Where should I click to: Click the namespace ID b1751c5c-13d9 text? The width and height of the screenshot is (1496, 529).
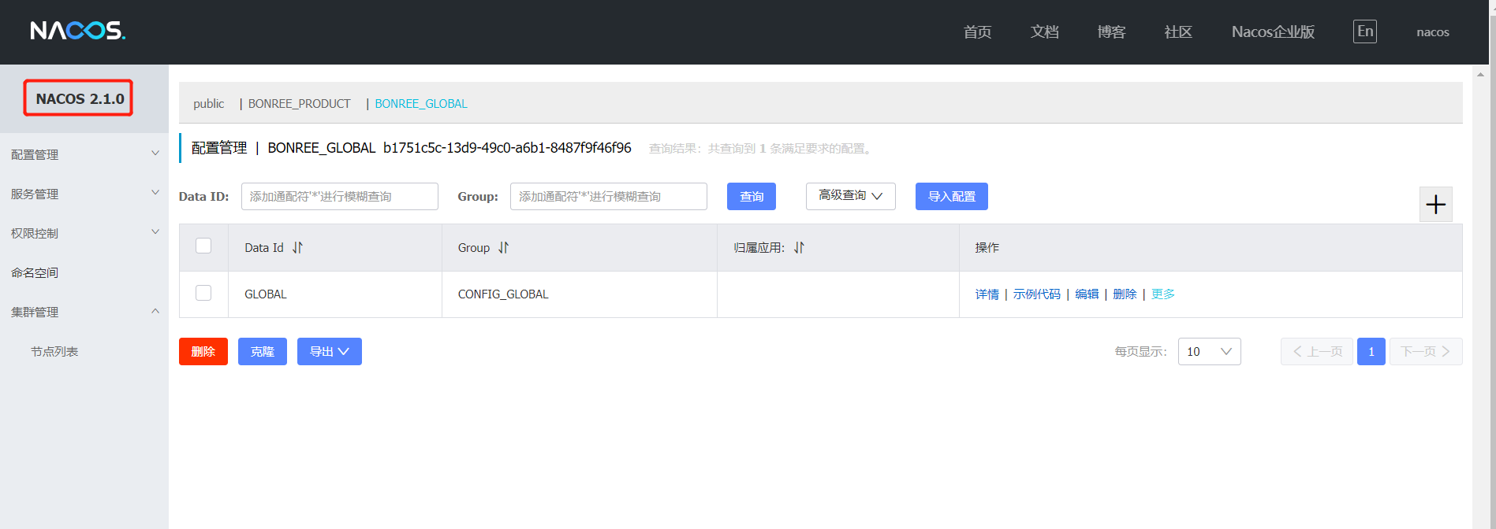[507, 148]
